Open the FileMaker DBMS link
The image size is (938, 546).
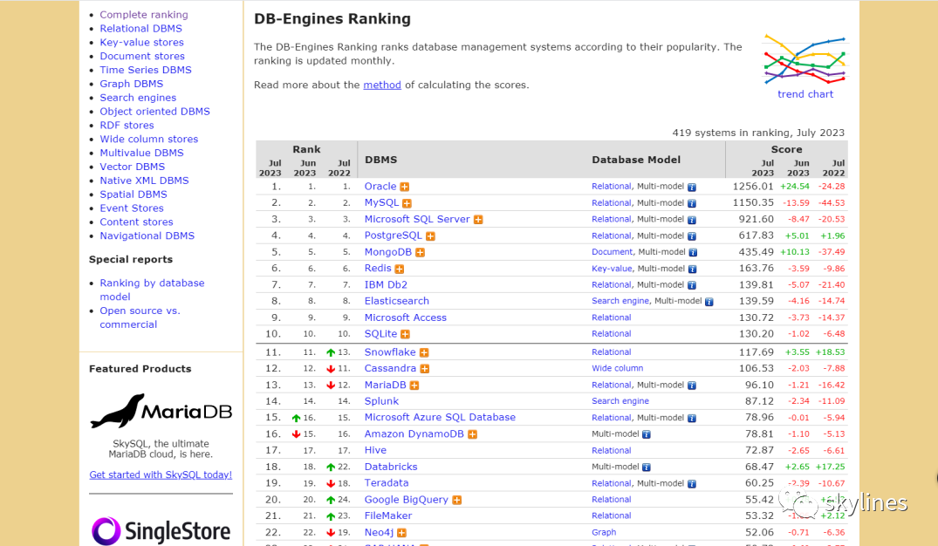tap(388, 515)
